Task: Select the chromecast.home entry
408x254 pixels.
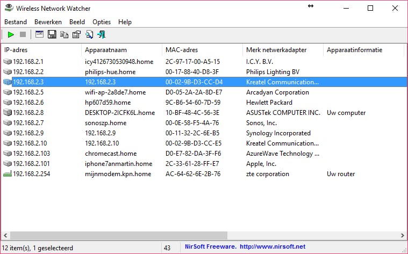Action: coord(111,154)
